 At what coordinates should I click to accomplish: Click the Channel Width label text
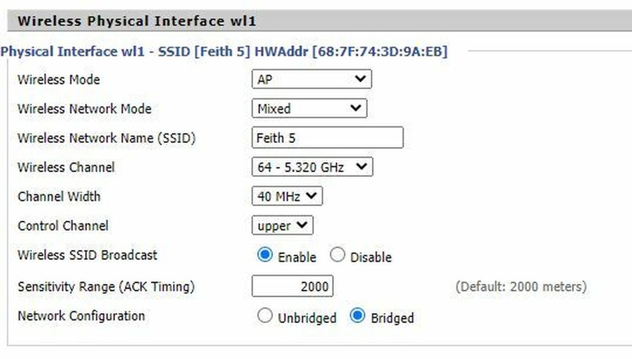tap(59, 197)
